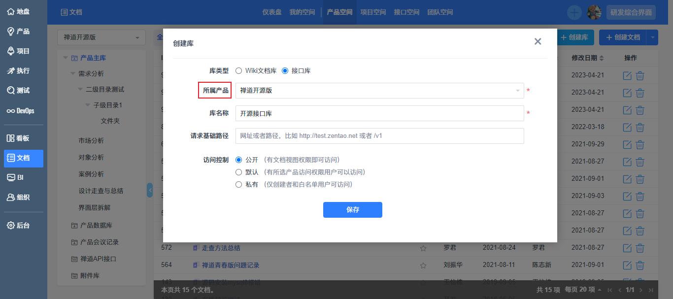673x299 pixels.
Task: Click the 研发综合界面 button
Action: pyautogui.click(x=631, y=13)
